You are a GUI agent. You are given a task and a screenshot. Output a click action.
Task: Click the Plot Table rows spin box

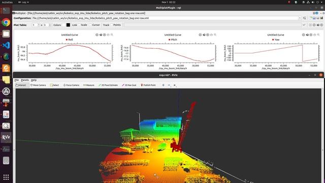pos(36,25)
